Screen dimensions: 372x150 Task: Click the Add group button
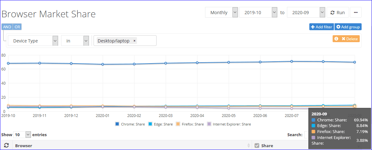click(x=348, y=27)
